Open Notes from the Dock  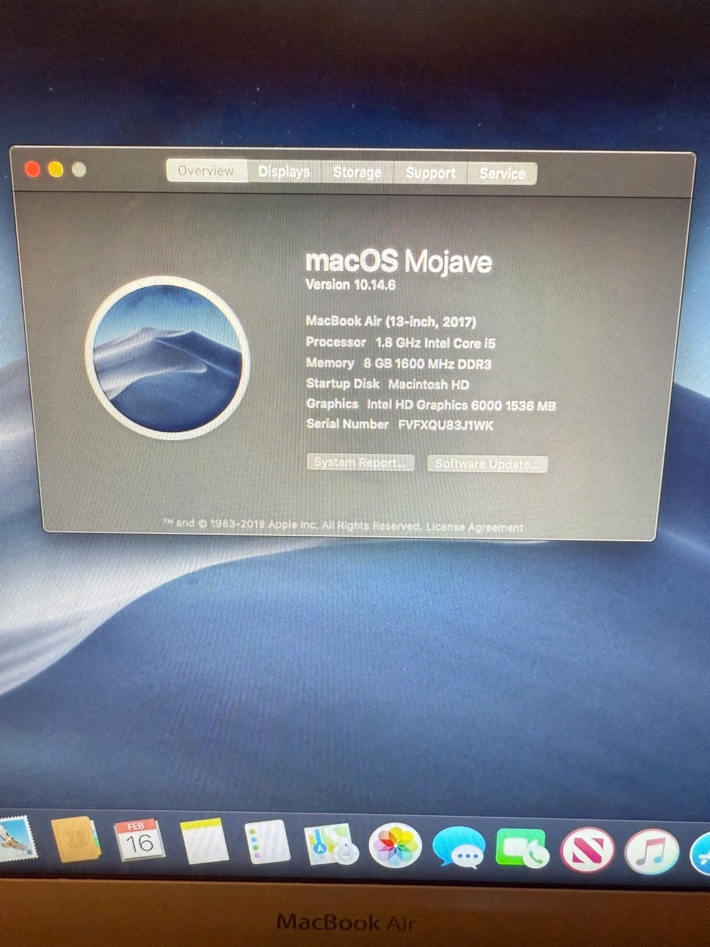click(204, 841)
